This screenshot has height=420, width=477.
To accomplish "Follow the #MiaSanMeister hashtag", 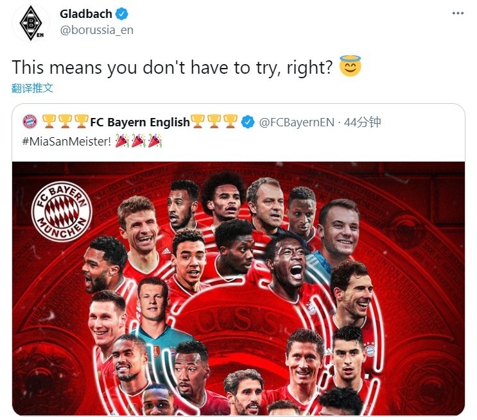I will click(x=67, y=142).
